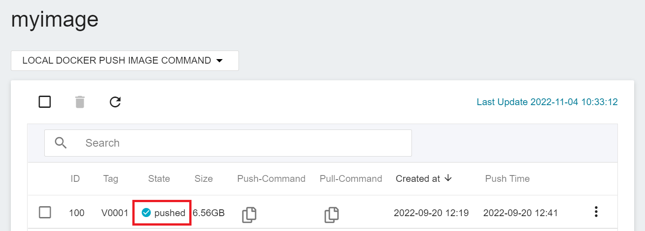The height and width of the screenshot is (231, 645).
Task: Click the pushed status checkmark icon
Action: pos(146,213)
